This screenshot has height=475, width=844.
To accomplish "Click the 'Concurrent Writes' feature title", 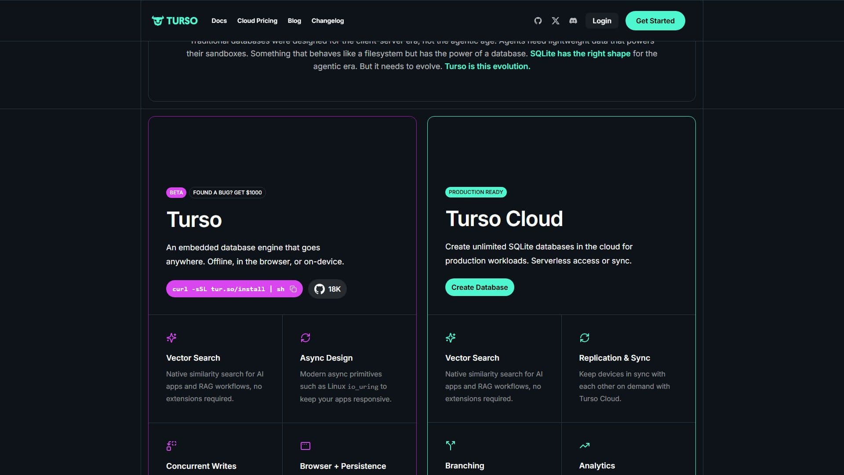I will click(201, 466).
